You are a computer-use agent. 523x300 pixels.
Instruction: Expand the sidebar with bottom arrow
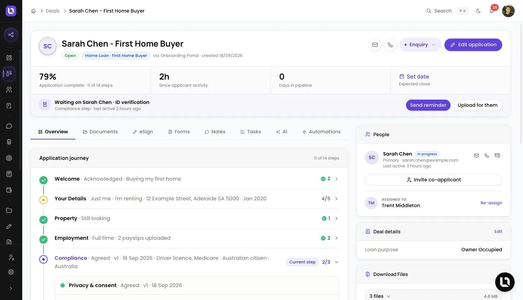point(11,288)
